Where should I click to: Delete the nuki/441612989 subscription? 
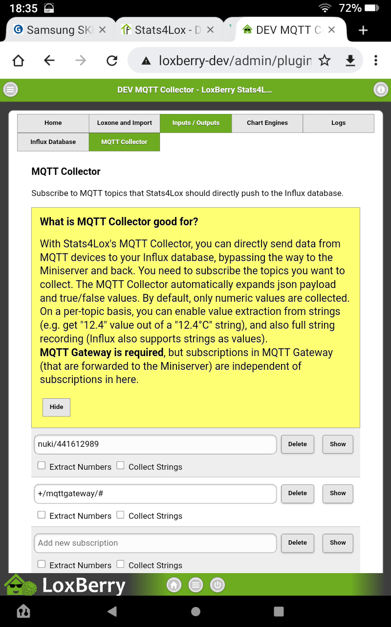click(x=297, y=444)
